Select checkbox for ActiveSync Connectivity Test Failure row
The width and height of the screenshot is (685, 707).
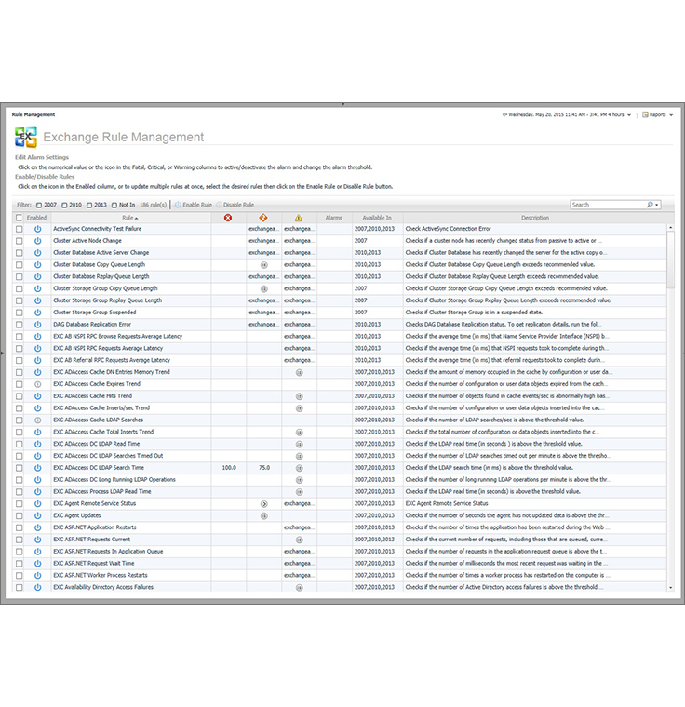click(x=19, y=229)
